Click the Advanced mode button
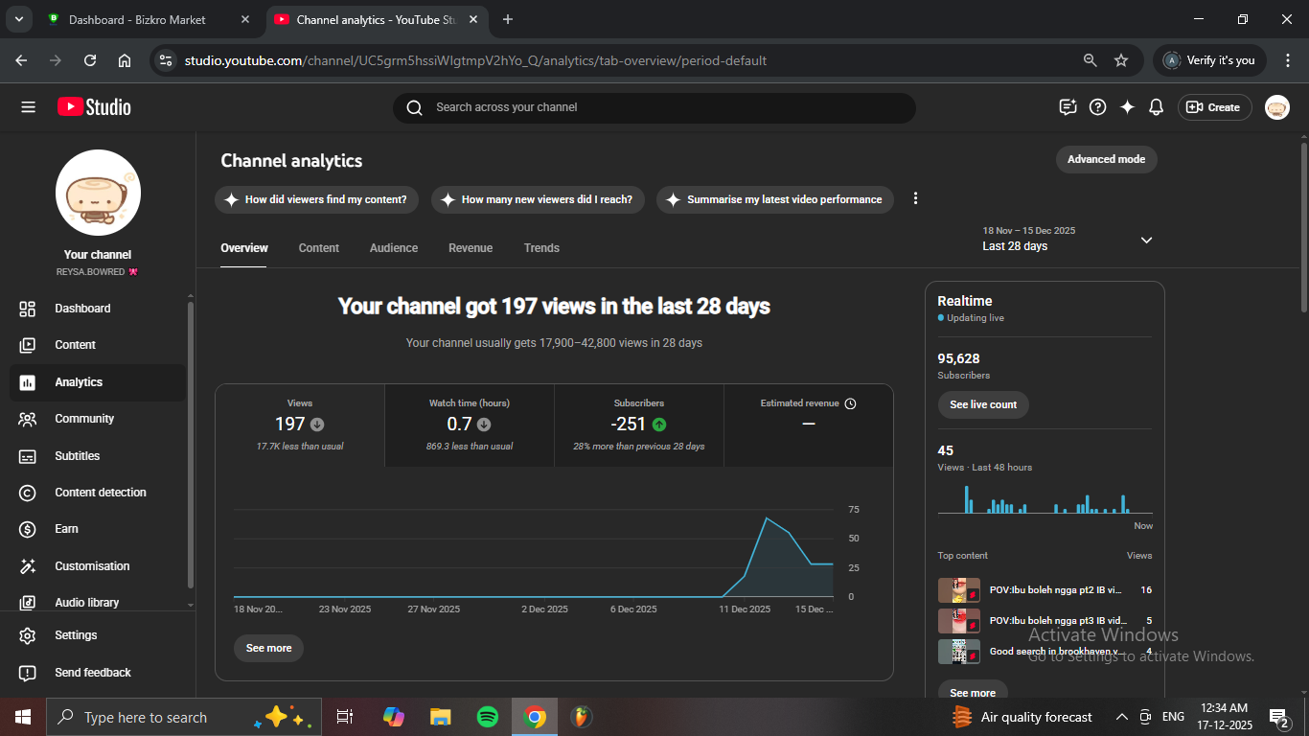 click(1106, 159)
